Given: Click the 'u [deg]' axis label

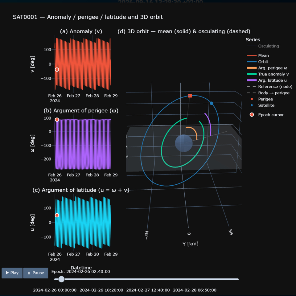Looking at the screenshot, I should [x=32, y=223].
